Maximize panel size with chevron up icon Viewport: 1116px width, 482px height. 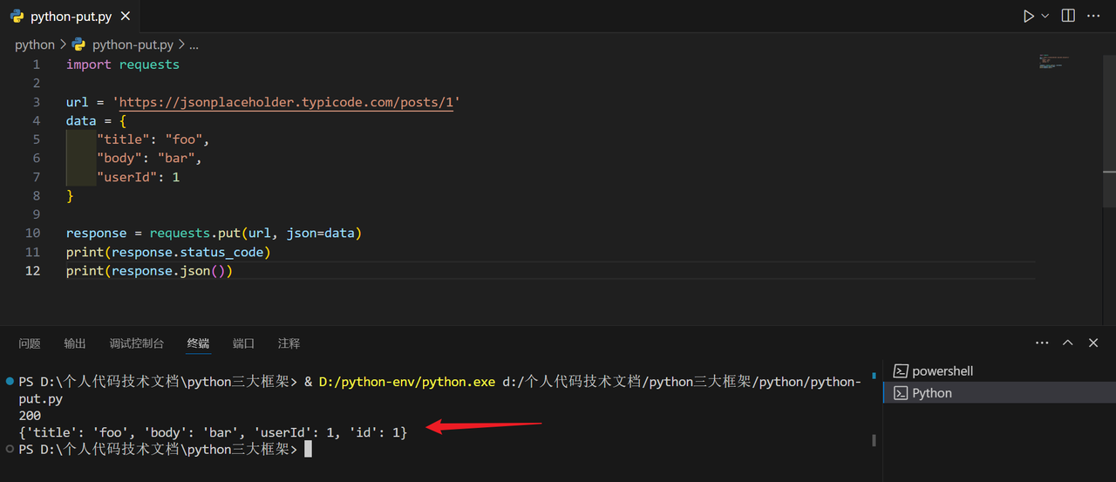tap(1068, 343)
